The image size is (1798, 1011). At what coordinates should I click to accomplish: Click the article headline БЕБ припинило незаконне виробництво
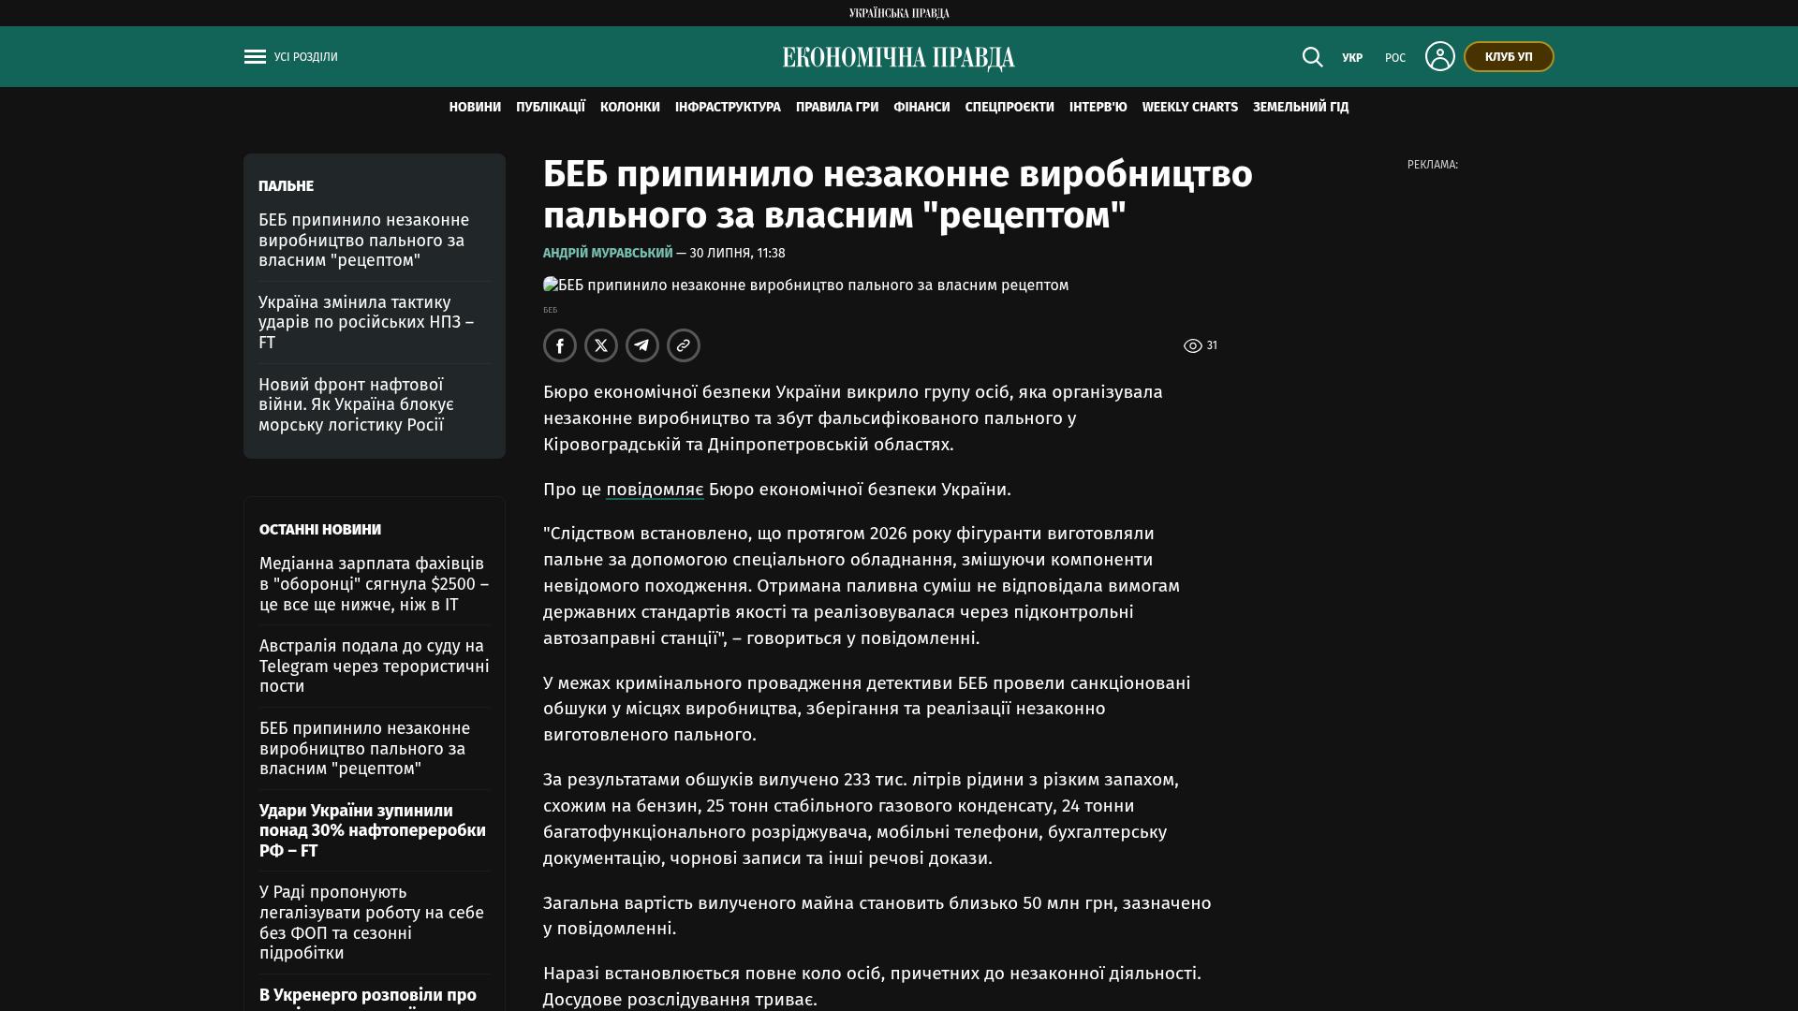[898, 195]
